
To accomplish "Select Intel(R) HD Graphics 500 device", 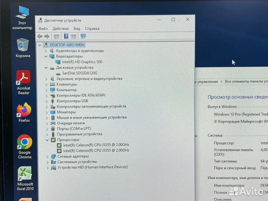I will (82, 62).
